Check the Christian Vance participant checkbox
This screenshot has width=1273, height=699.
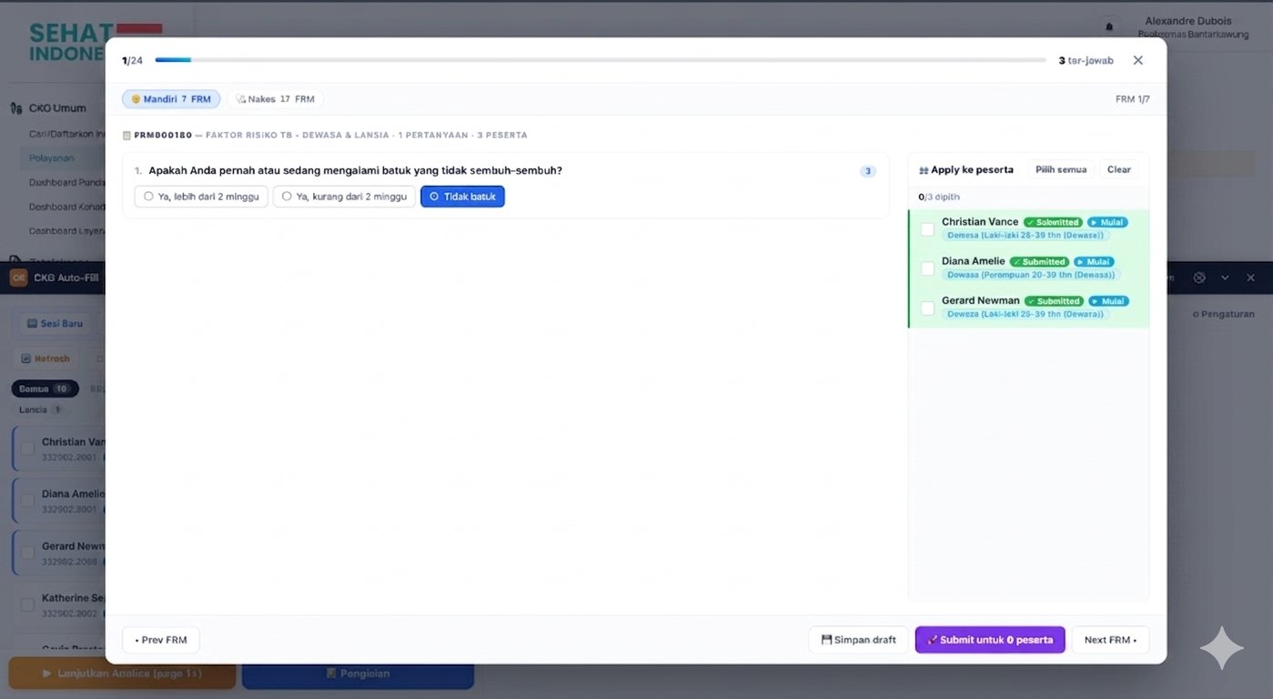coord(927,229)
